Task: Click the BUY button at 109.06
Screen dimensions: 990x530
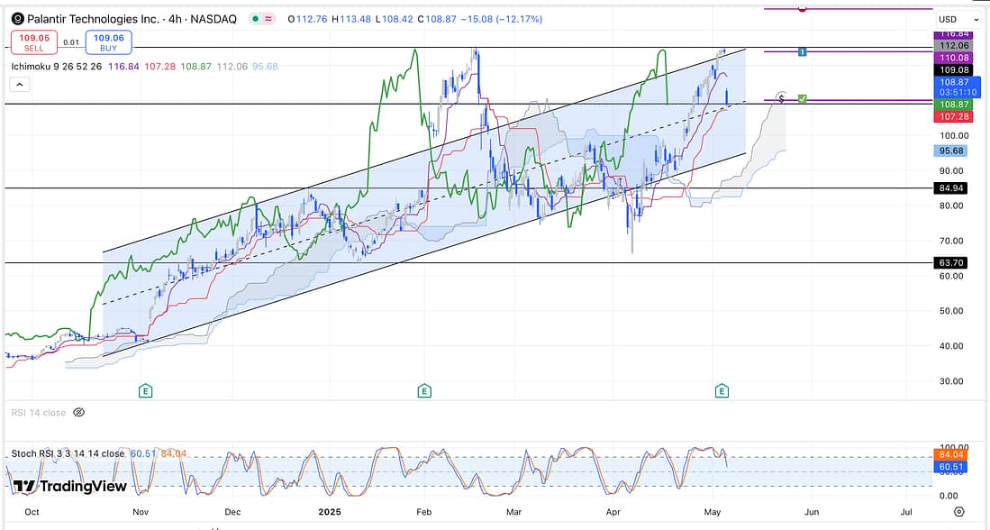Action: coord(109,42)
